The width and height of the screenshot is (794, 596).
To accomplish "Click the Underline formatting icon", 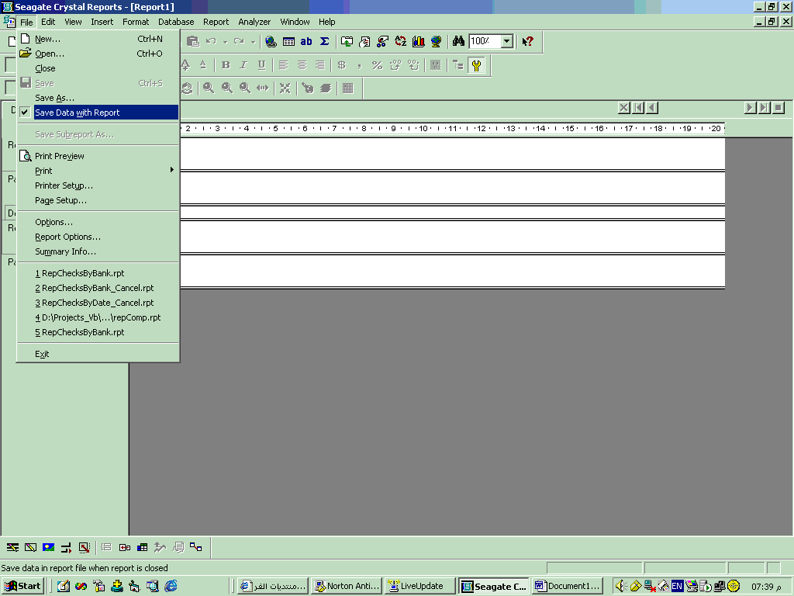I will point(261,65).
